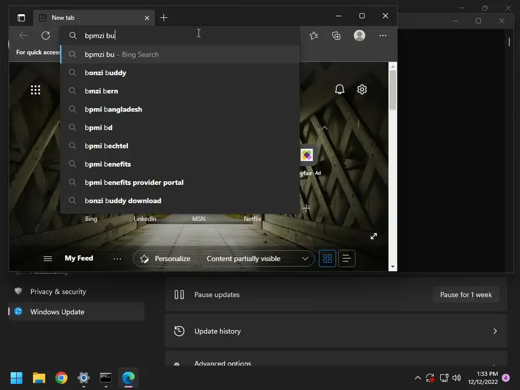This screenshot has width=520, height=390.
Task: Open Edge Settings and more ellipsis
Action: [383, 36]
